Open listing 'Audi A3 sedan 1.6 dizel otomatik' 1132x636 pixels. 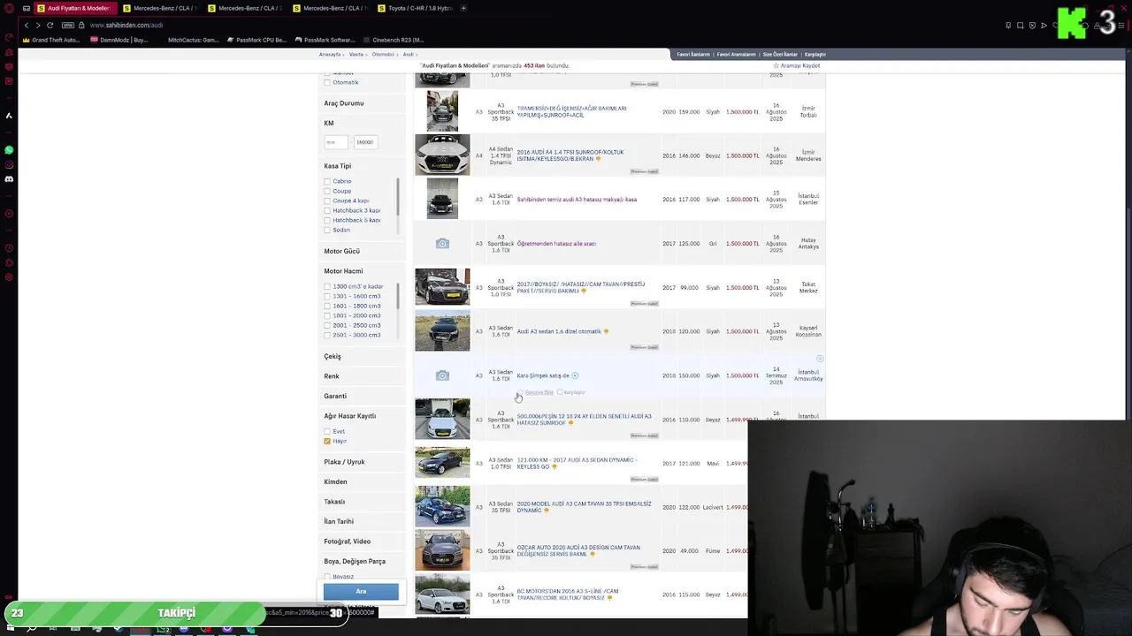(559, 331)
